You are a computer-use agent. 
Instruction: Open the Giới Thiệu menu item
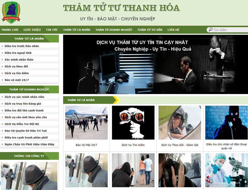point(32,30)
